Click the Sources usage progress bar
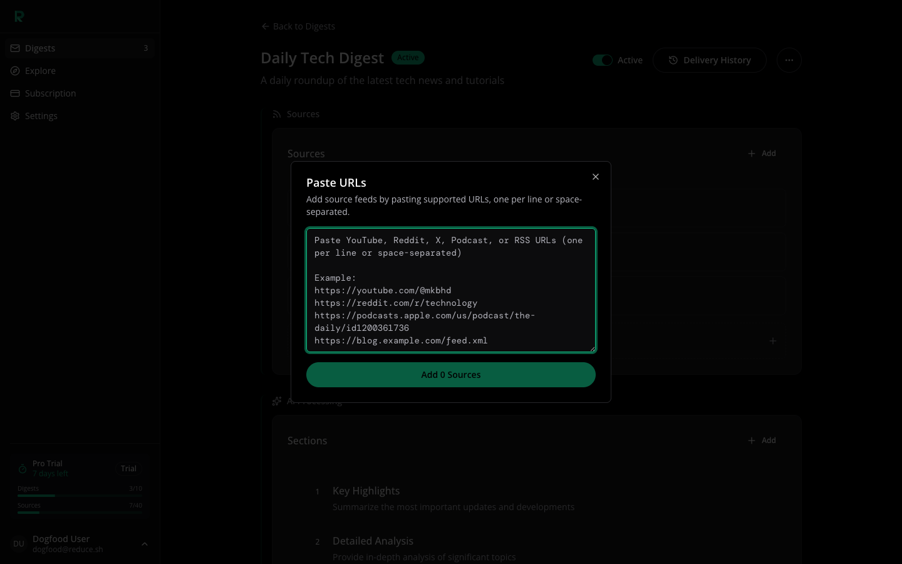902x564 pixels. [x=80, y=513]
